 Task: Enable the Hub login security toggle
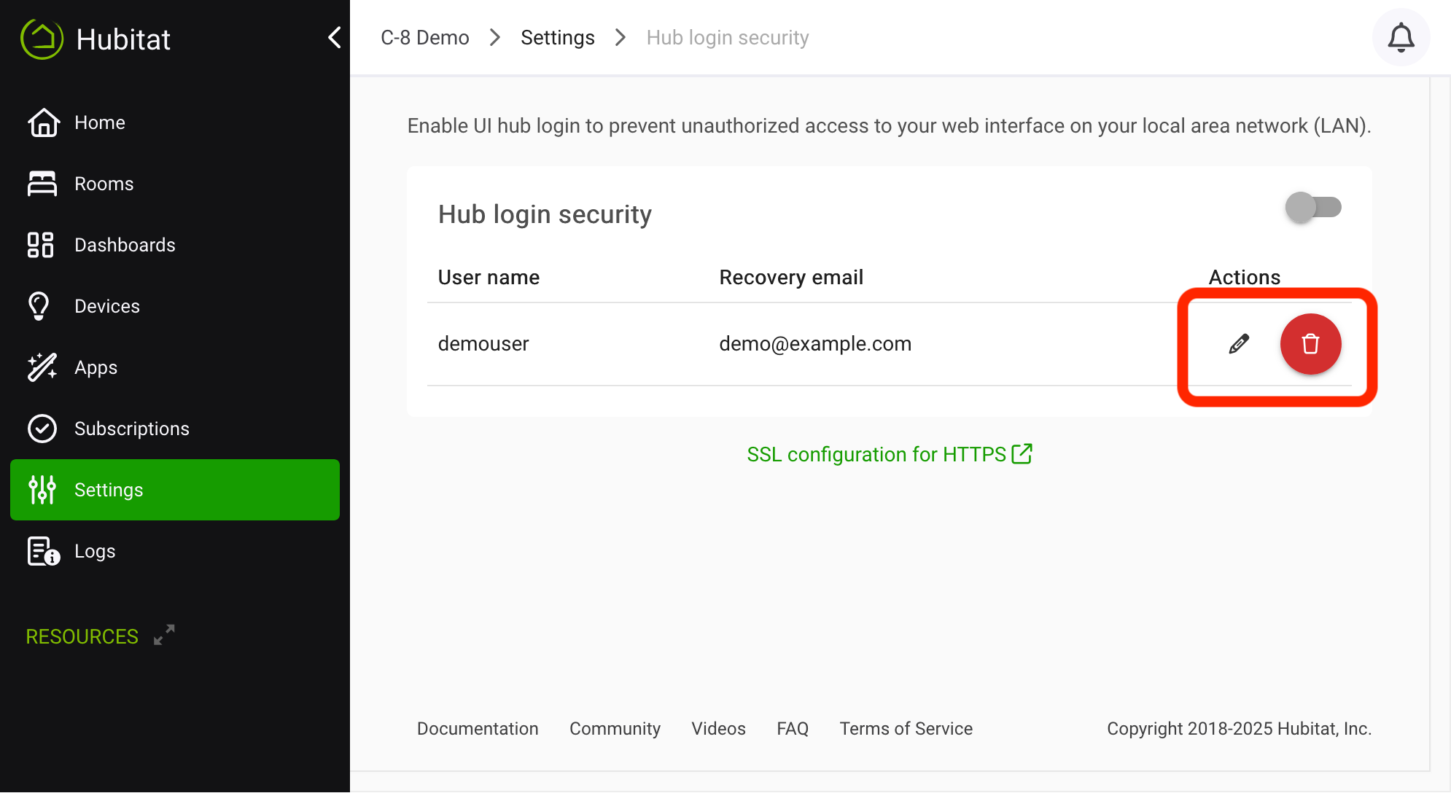1313,208
